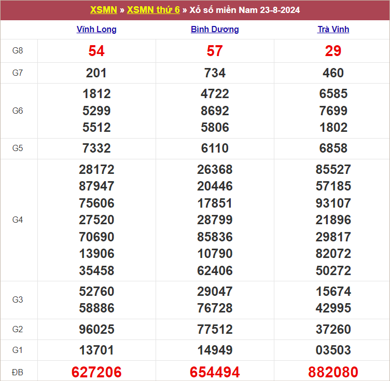This screenshot has width=390, height=381.
Task: Select the G4 value 29817
Action: tap(333, 237)
